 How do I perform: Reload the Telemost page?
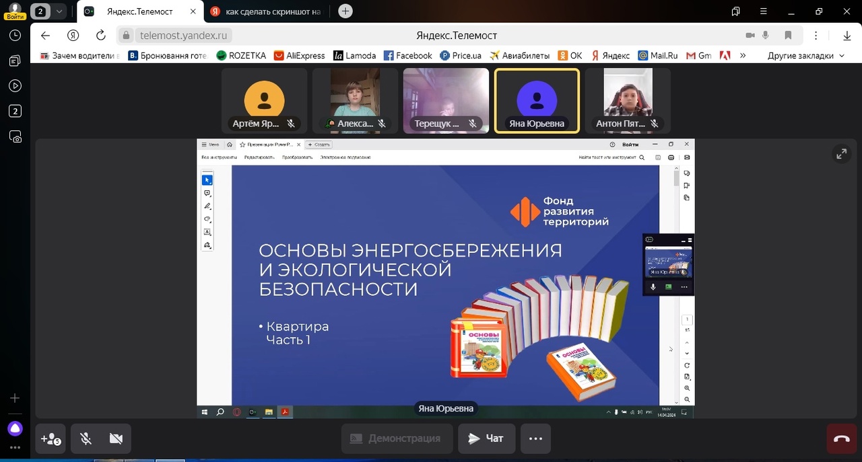pyautogui.click(x=101, y=36)
